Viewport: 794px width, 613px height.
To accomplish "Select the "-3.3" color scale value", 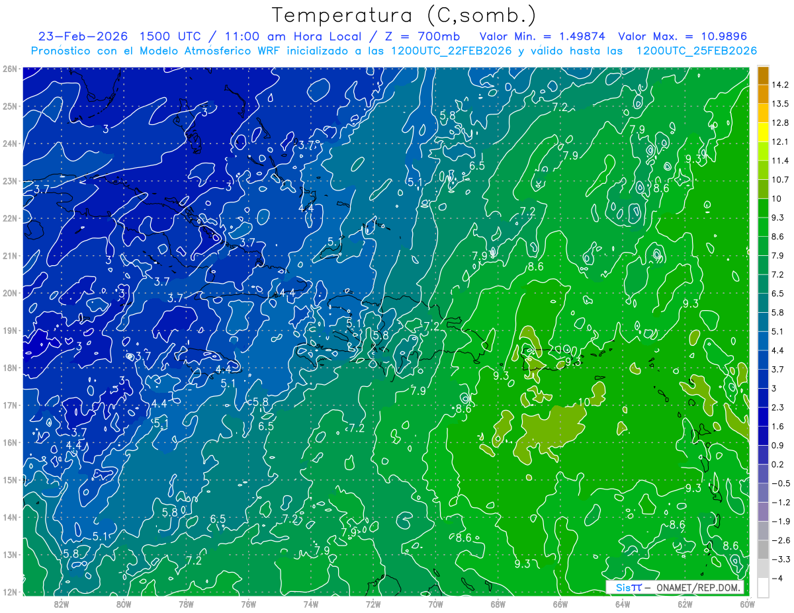I will point(780,559).
